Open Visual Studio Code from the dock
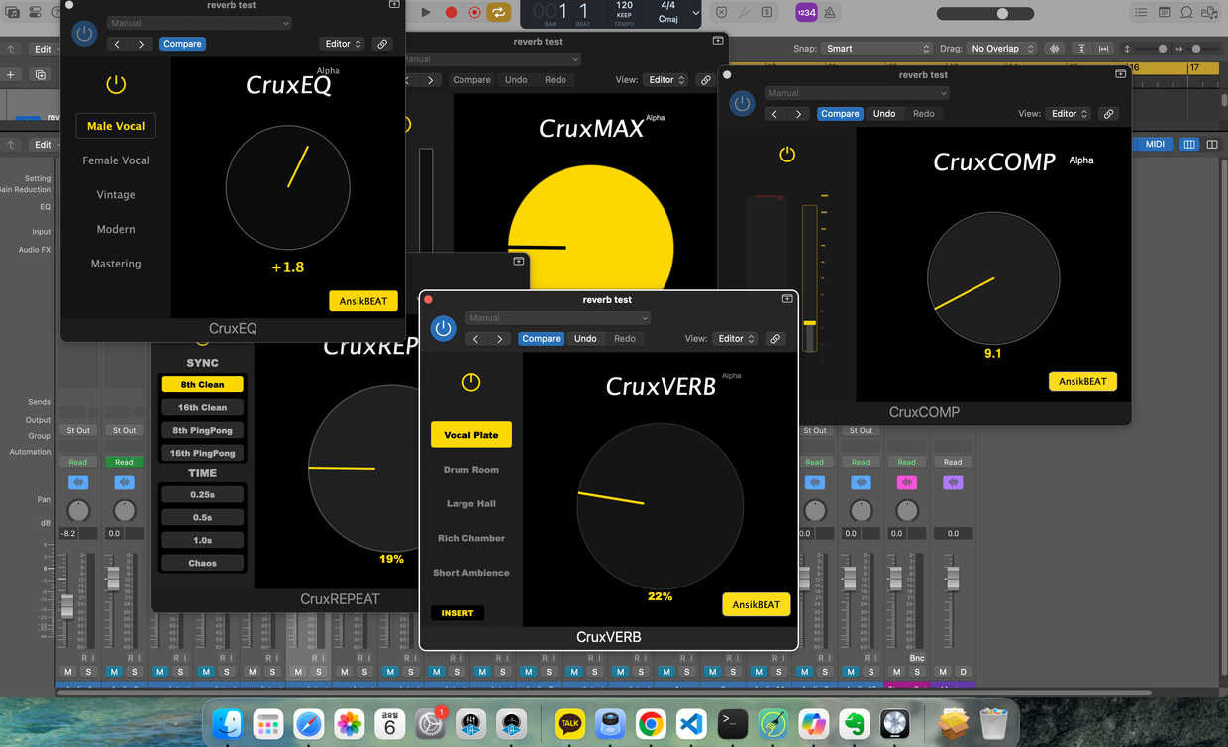The image size is (1228, 747). 691,723
